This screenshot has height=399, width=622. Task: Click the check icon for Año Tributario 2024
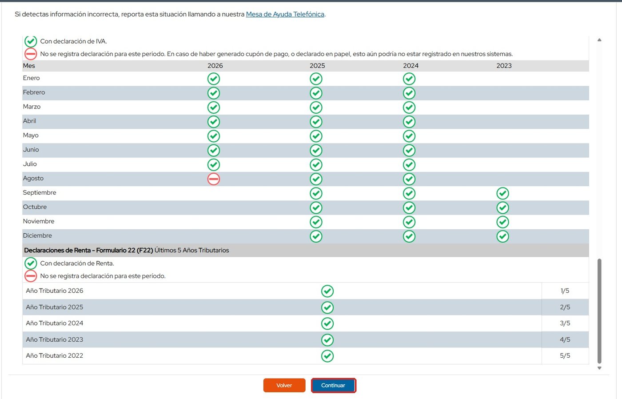click(x=327, y=323)
